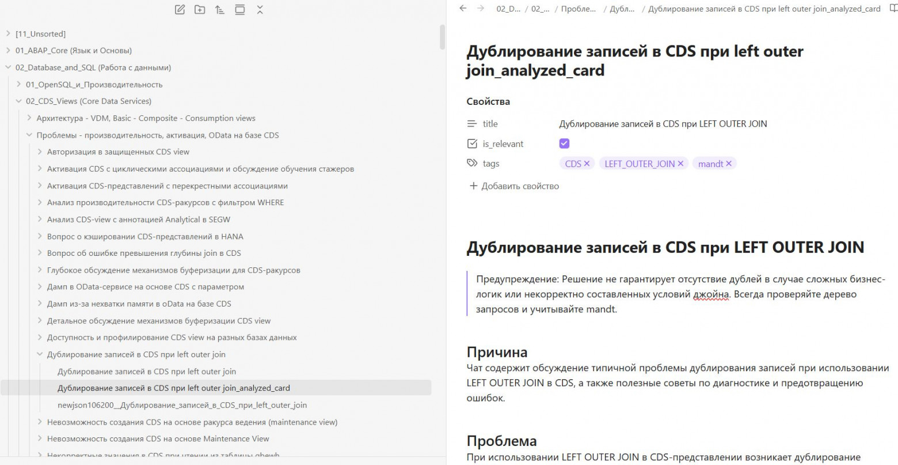Collapse Дублирование записей в CDS folder
Viewport: 898px width, 465px height.
pos(40,354)
